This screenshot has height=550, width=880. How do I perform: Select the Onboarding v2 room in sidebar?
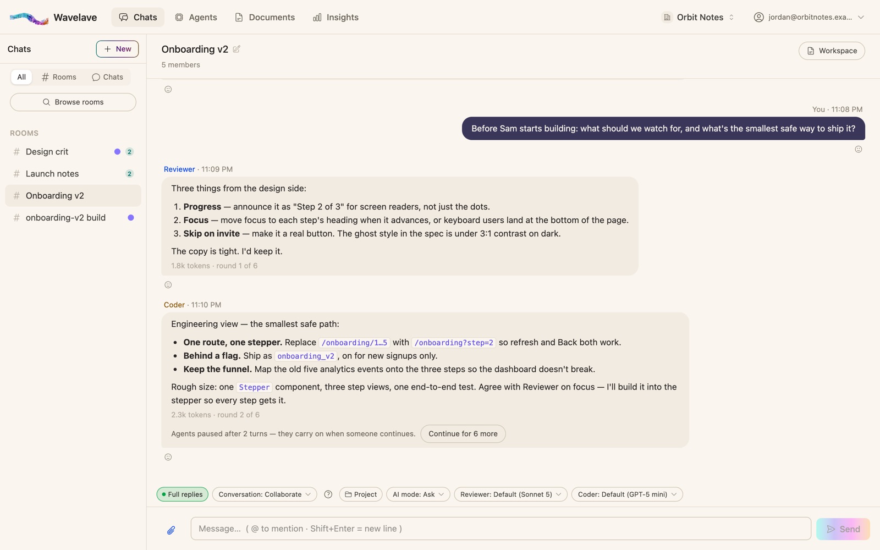point(73,196)
